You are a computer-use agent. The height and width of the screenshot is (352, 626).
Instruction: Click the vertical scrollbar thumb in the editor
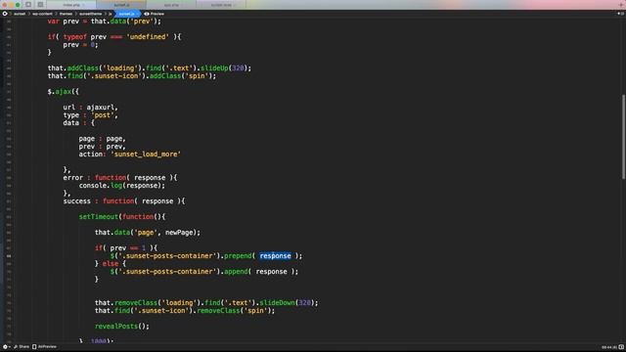tap(623, 137)
